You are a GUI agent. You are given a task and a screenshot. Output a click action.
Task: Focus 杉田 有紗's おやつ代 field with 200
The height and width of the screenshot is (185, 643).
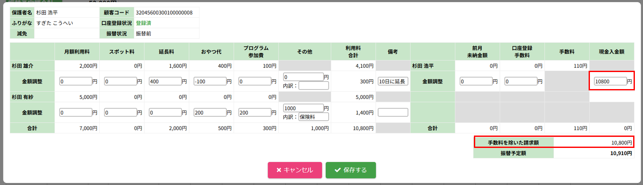point(210,113)
